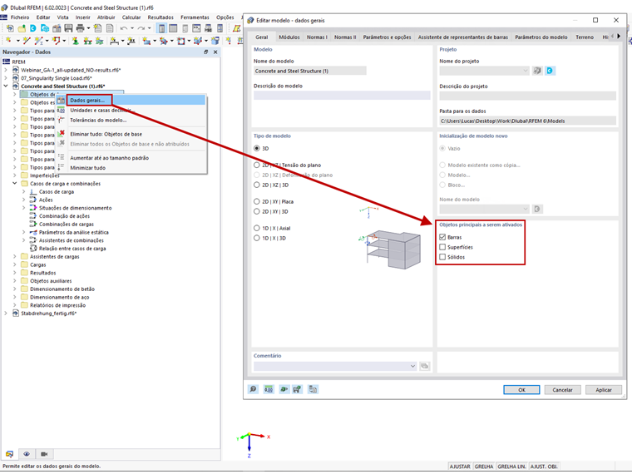Toggle the navigator panel toolbar icon
632x474 pixels.
[161, 28]
